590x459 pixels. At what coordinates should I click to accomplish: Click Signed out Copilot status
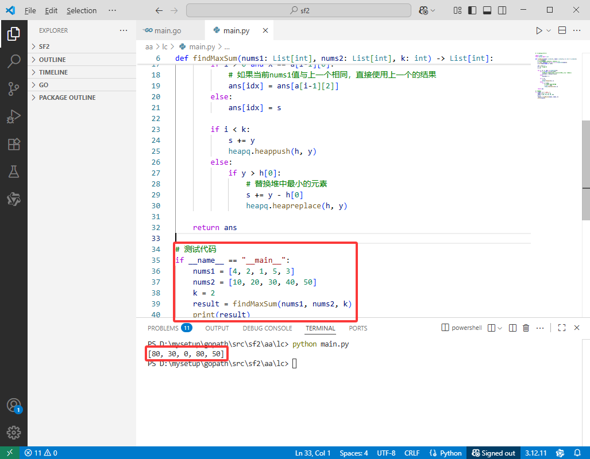pyautogui.click(x=493, y=453)
